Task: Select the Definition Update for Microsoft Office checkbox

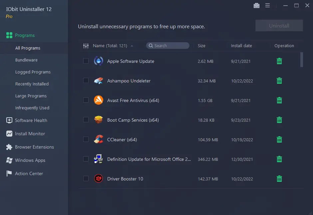Action: pyautogui.click(x=86, y=159)
